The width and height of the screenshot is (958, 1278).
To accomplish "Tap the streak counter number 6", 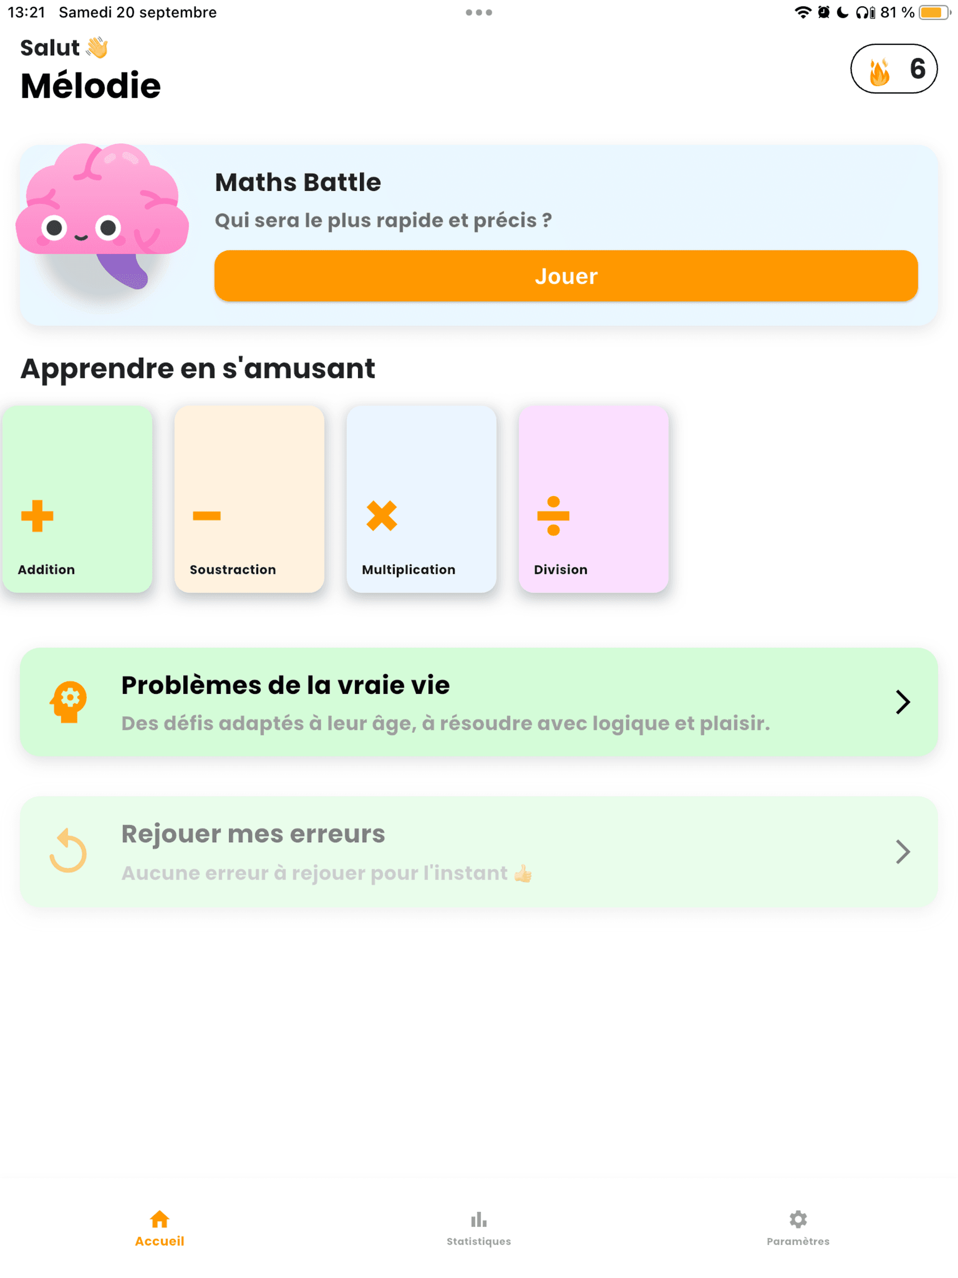I will [917, 69].
